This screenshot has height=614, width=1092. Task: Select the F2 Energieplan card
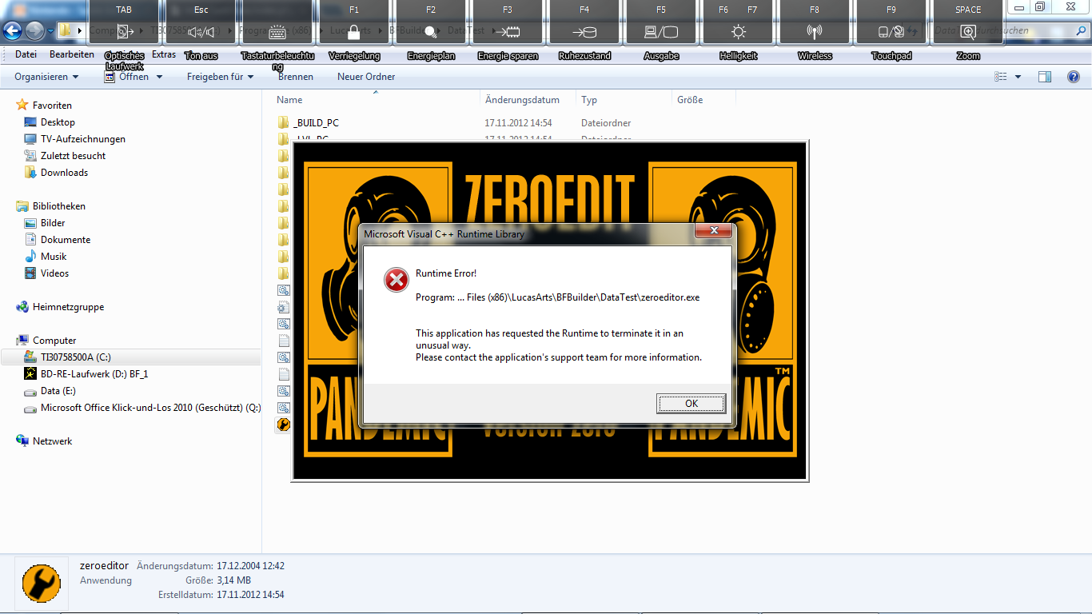click(x=431, y=22)
